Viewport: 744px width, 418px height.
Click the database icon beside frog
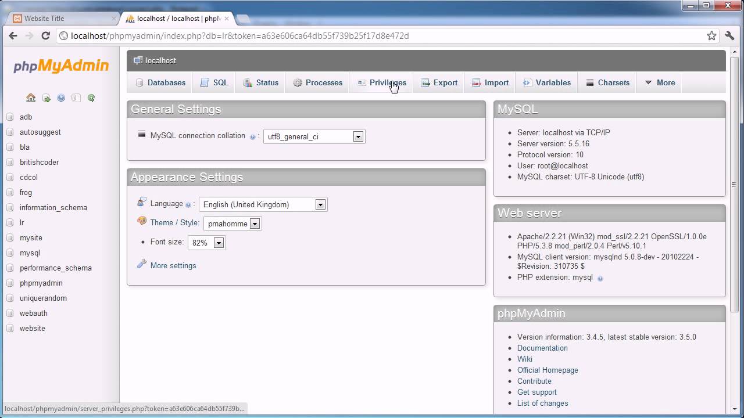point(10,193)
